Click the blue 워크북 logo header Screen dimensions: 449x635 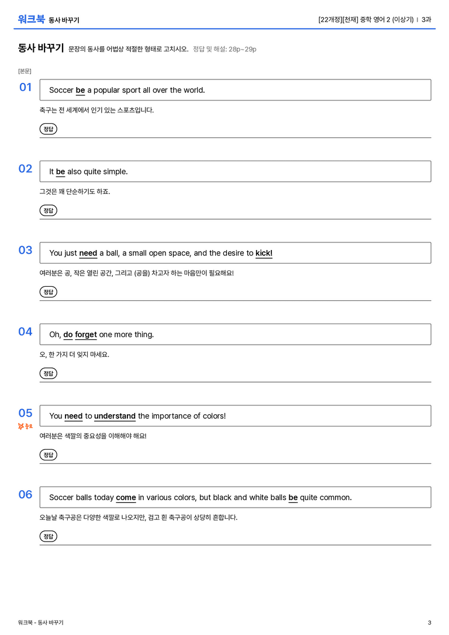click(x=31, y=19)
